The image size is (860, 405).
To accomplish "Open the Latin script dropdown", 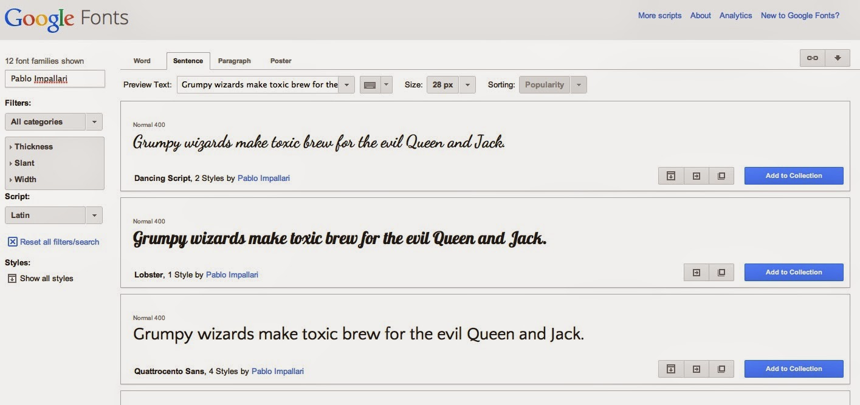I will pos(53,215).
